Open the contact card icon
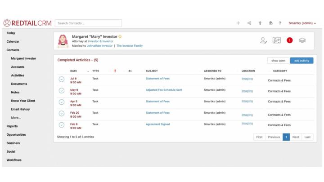The height and width of the screenshot is (182, 324). pyautogui.click(x=276, y=40)
